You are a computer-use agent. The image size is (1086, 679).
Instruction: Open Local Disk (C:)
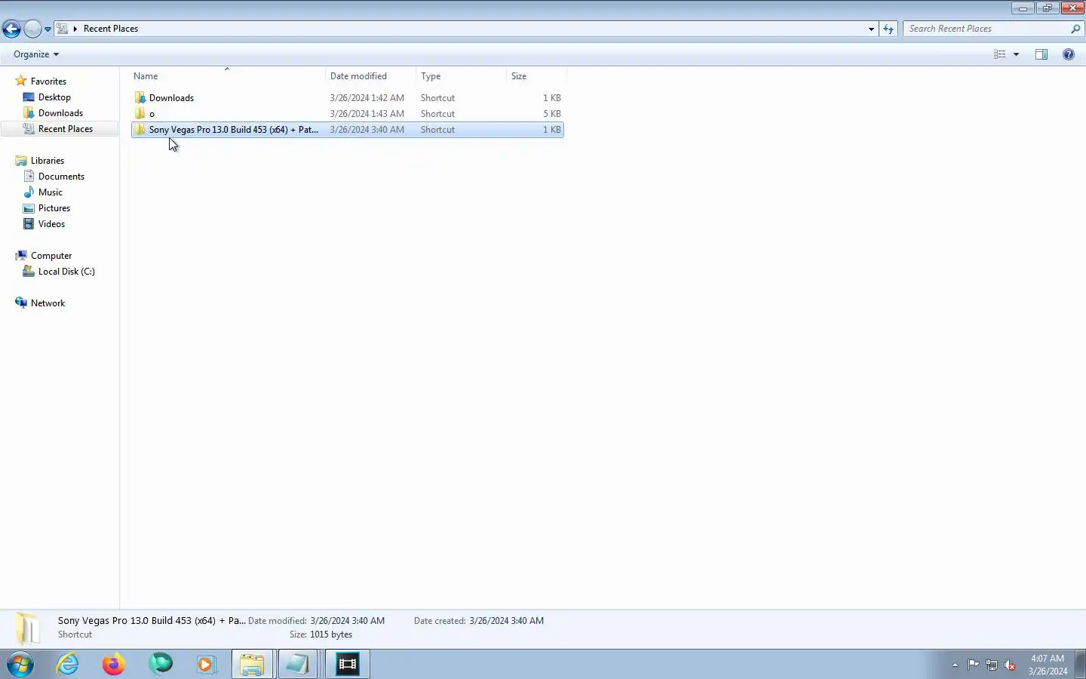66,272
